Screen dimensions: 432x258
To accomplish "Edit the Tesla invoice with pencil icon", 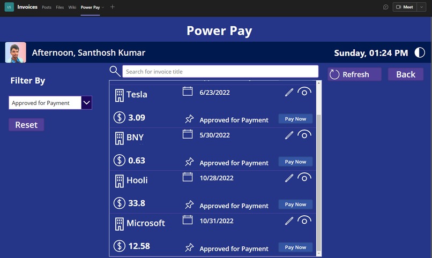I will (x=289, y=93).
